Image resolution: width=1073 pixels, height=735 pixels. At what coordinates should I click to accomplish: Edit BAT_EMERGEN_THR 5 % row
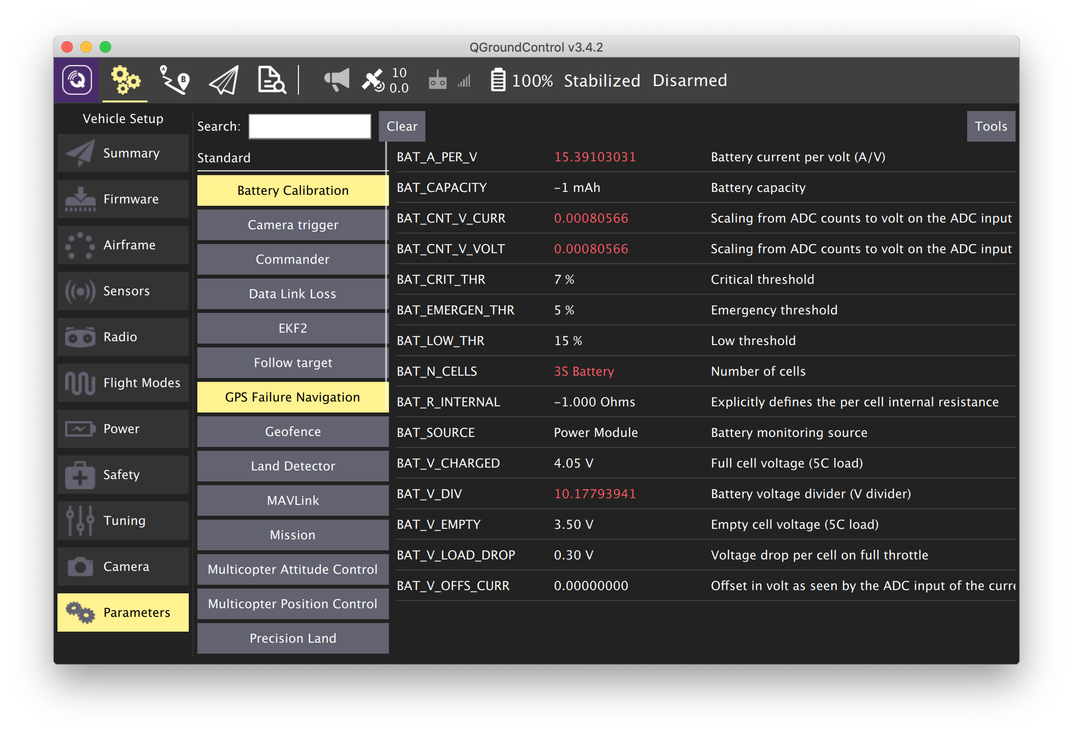706,310
